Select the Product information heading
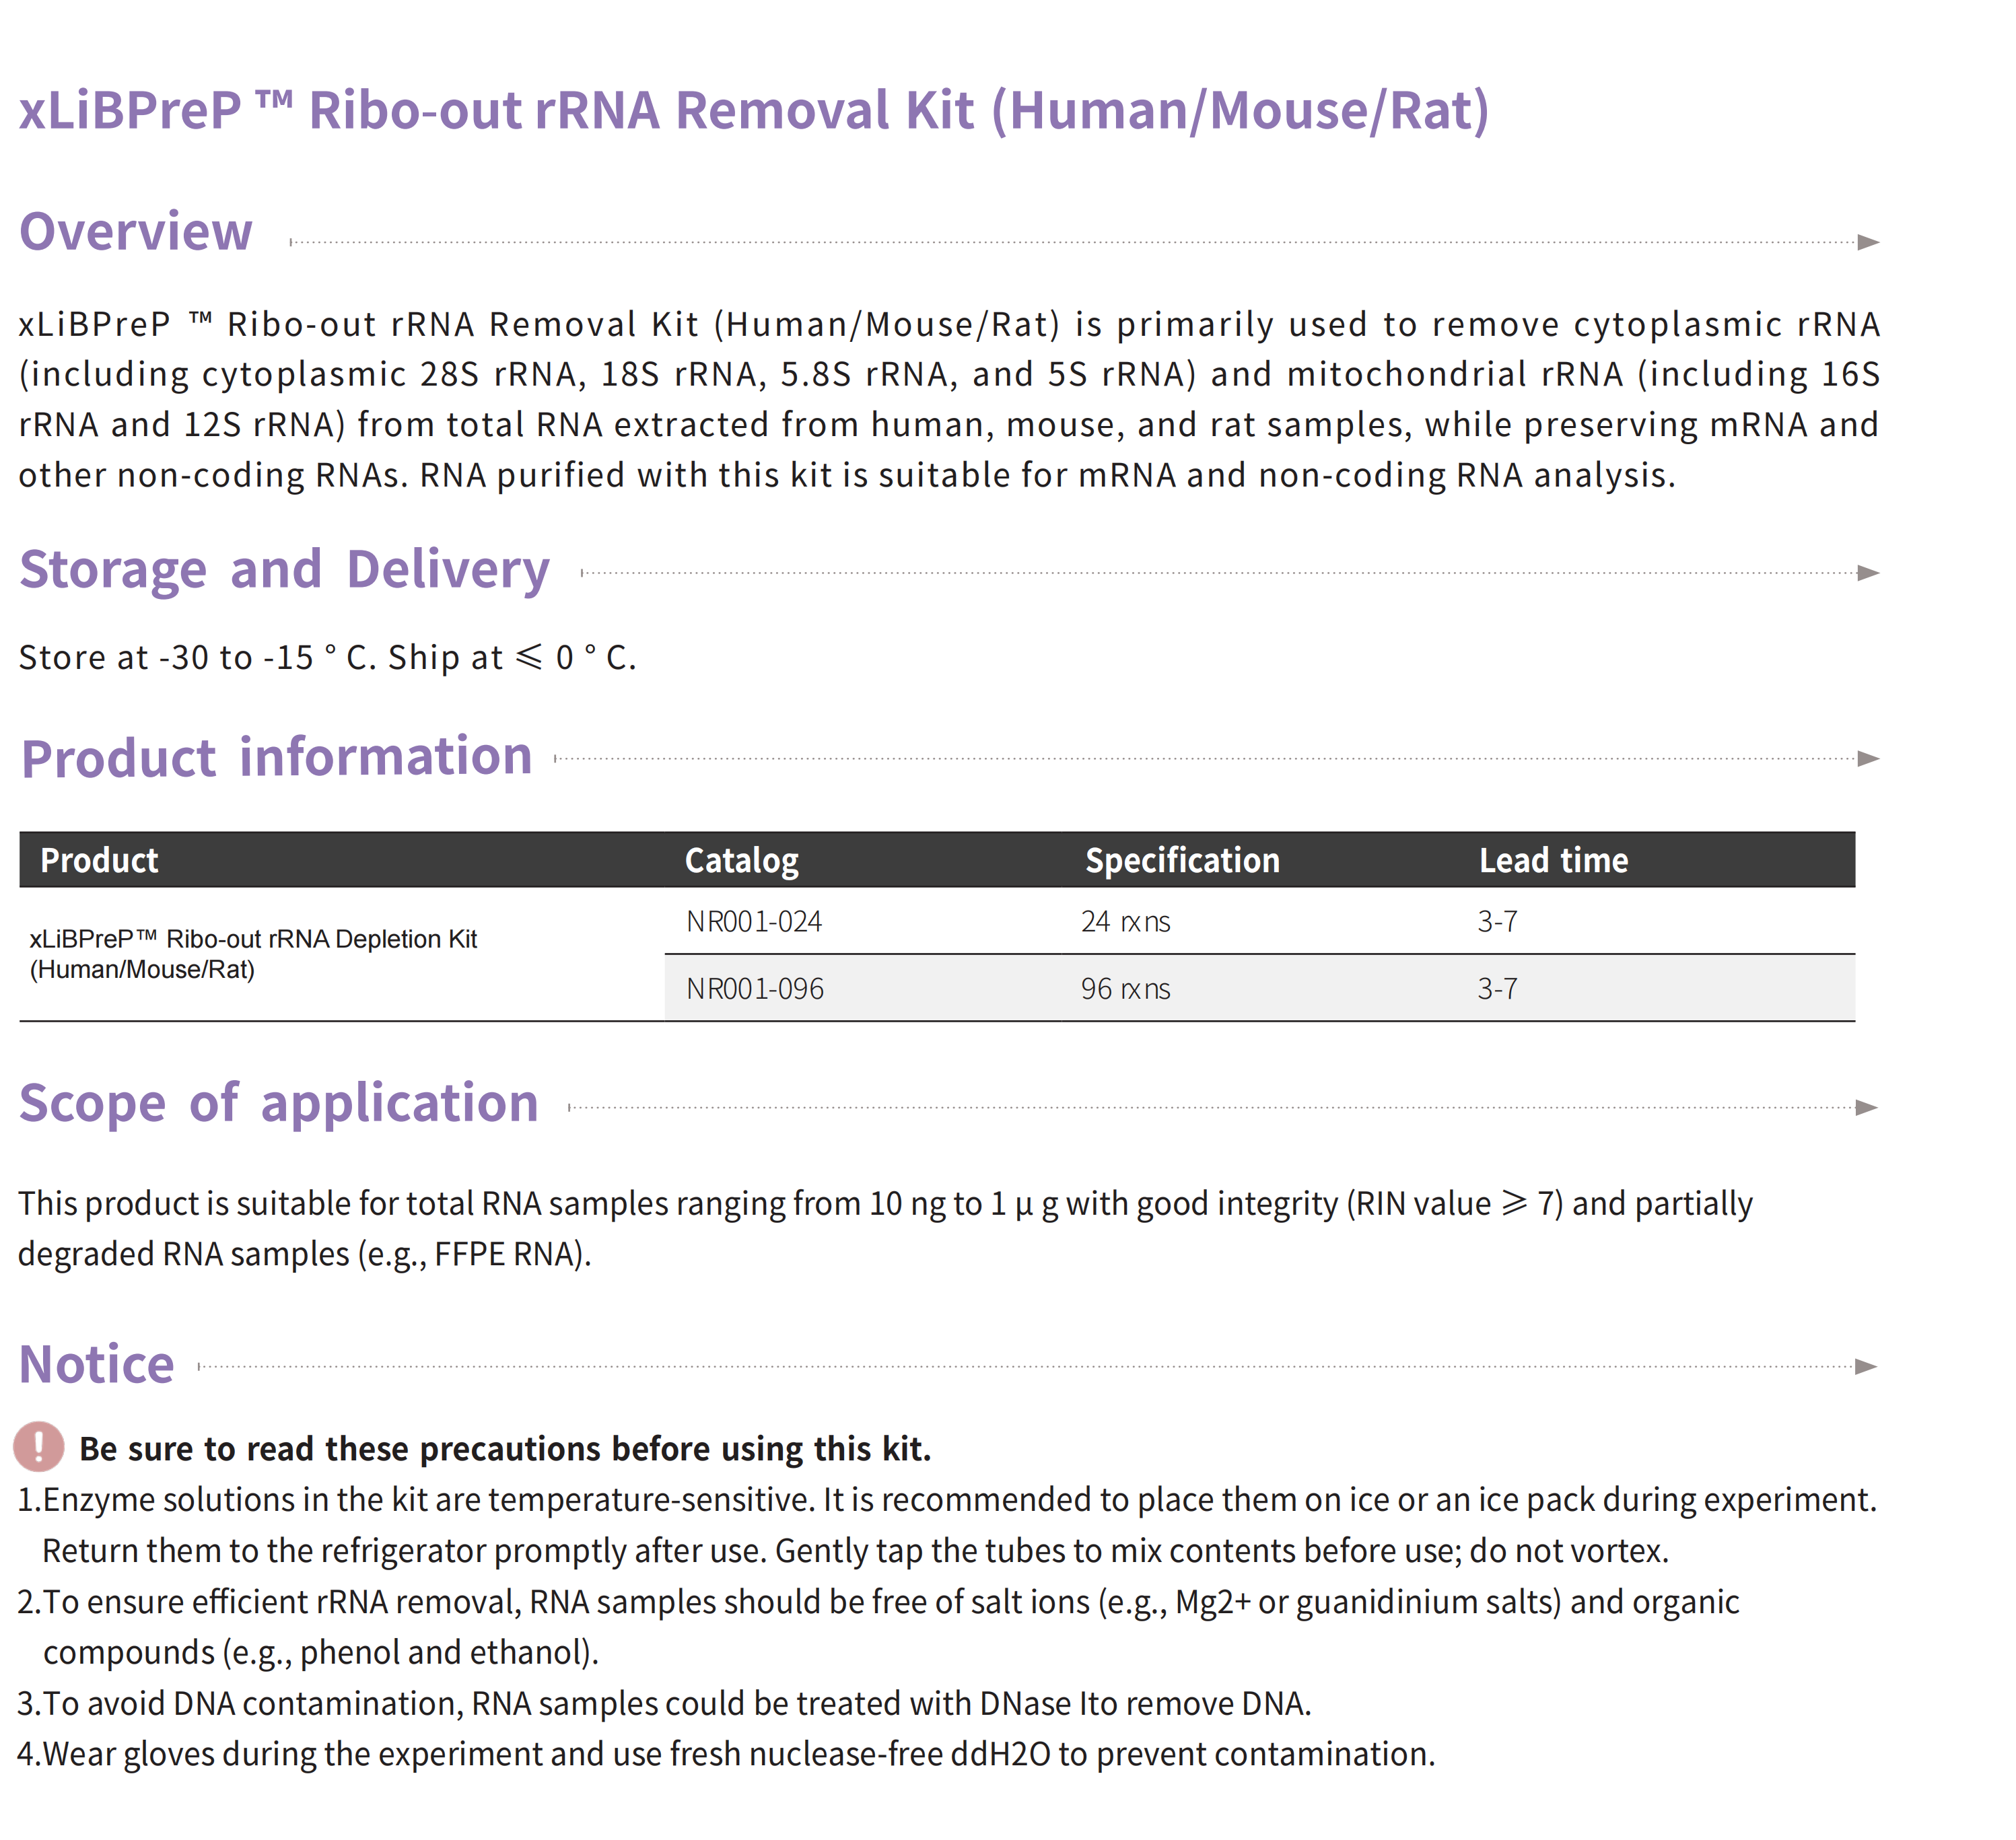The height and width of the screenshot is (1840, 2016). (x=277, y=757)
